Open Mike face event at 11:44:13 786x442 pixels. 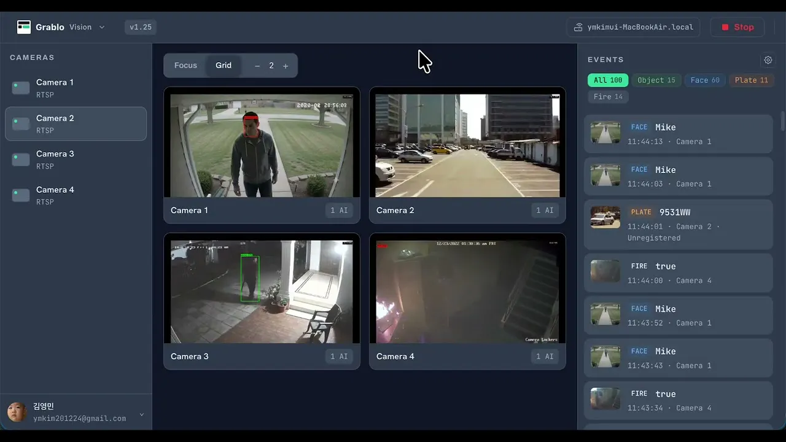coord(678,134)
